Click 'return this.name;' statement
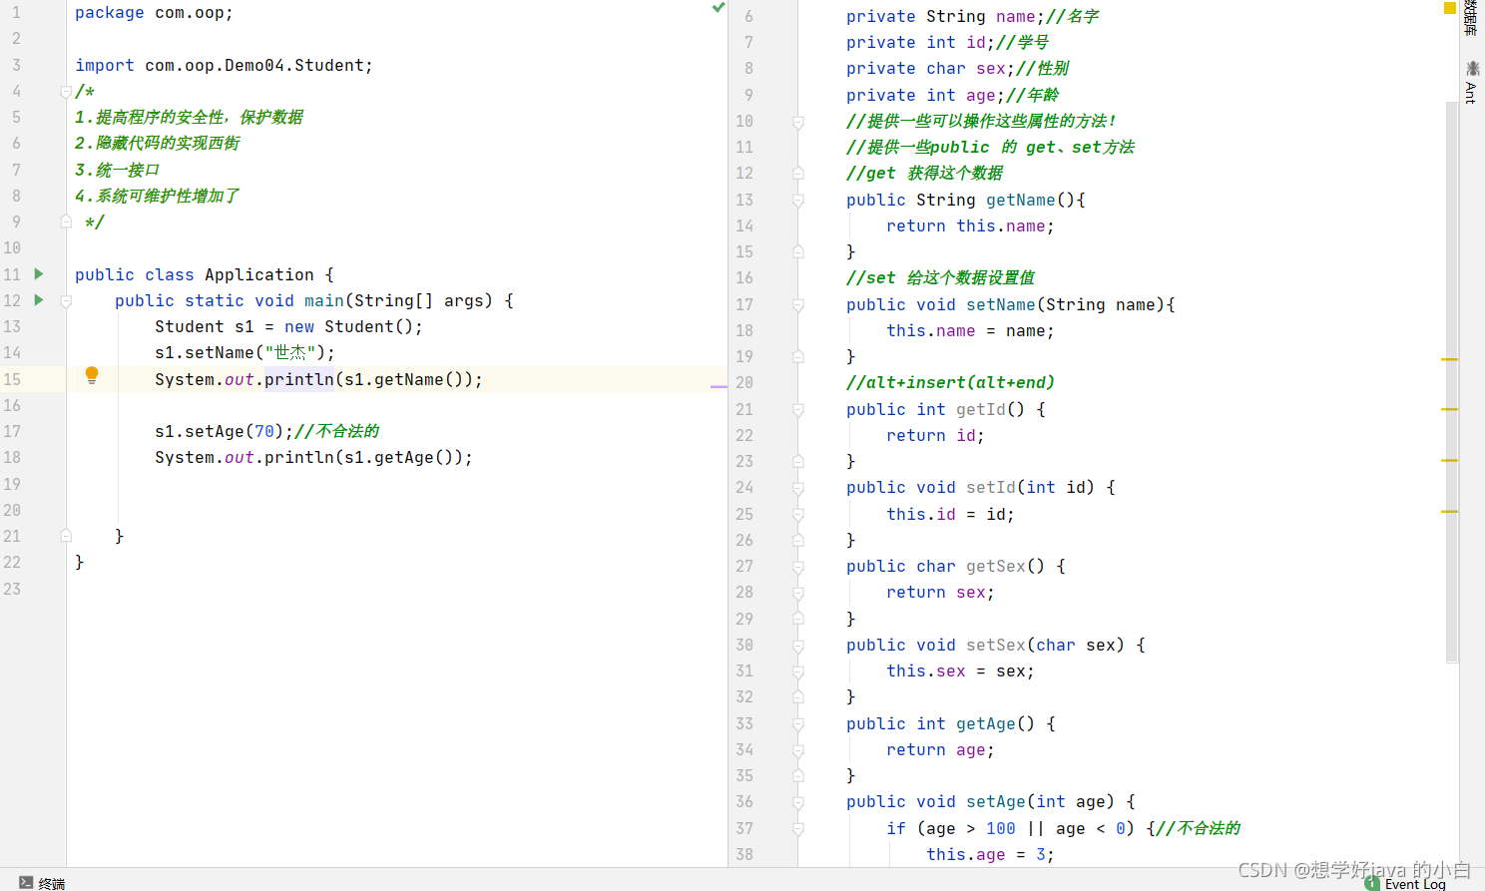1485x891 pixels. point(970,226)
